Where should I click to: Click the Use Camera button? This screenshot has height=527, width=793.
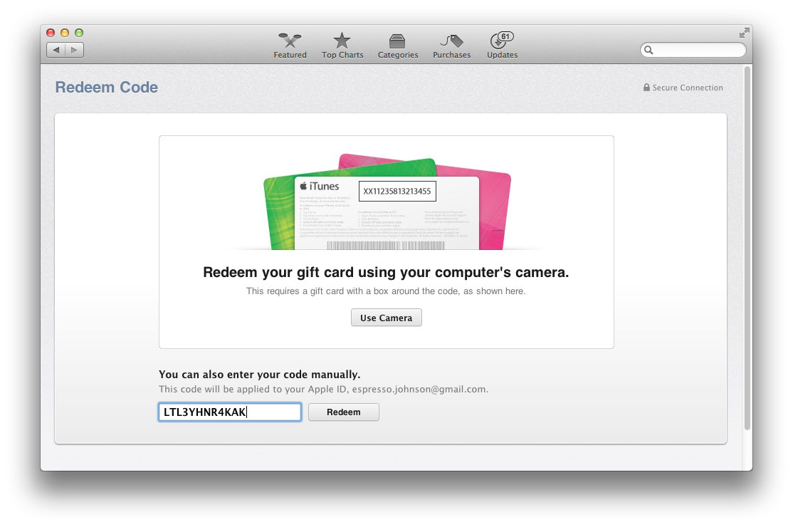tap(386, 318)
